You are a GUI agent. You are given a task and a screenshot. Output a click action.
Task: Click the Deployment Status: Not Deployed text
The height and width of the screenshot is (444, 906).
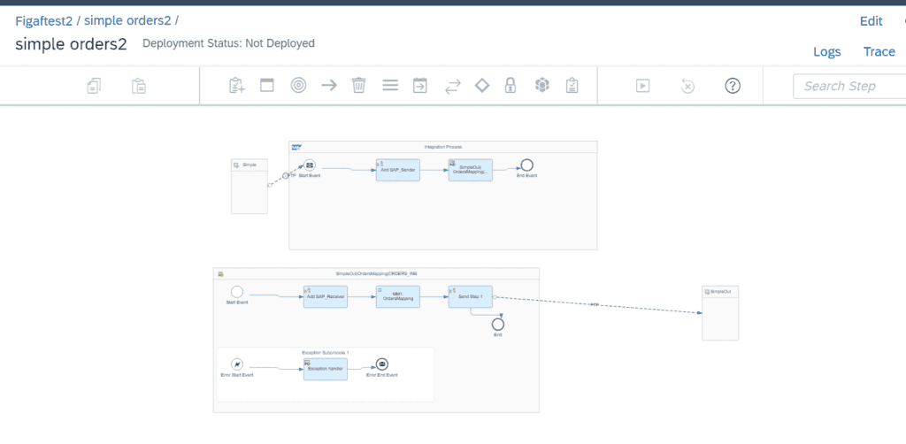[229, 43]
